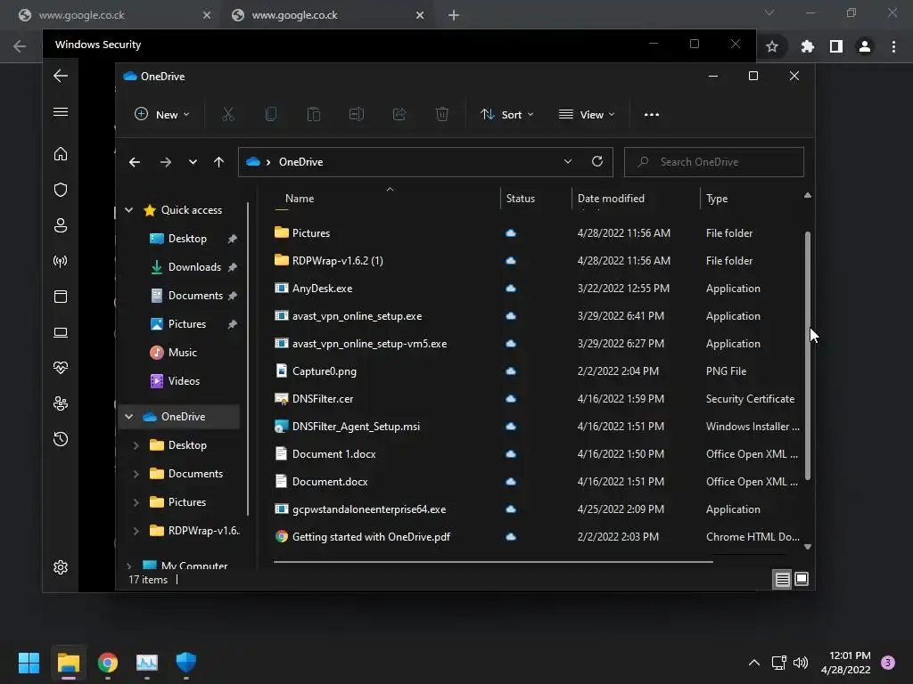
Task: Switch to first www.google.co.ck tab
Action: click(113, 15)
